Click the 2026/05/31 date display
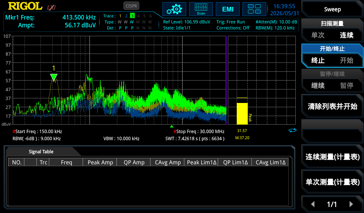 284,13
